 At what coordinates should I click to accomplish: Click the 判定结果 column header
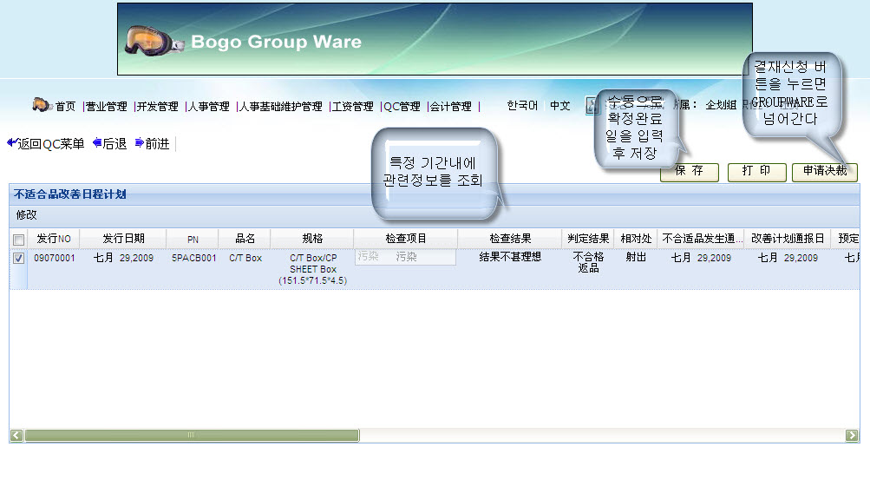[x=588, y=239]
